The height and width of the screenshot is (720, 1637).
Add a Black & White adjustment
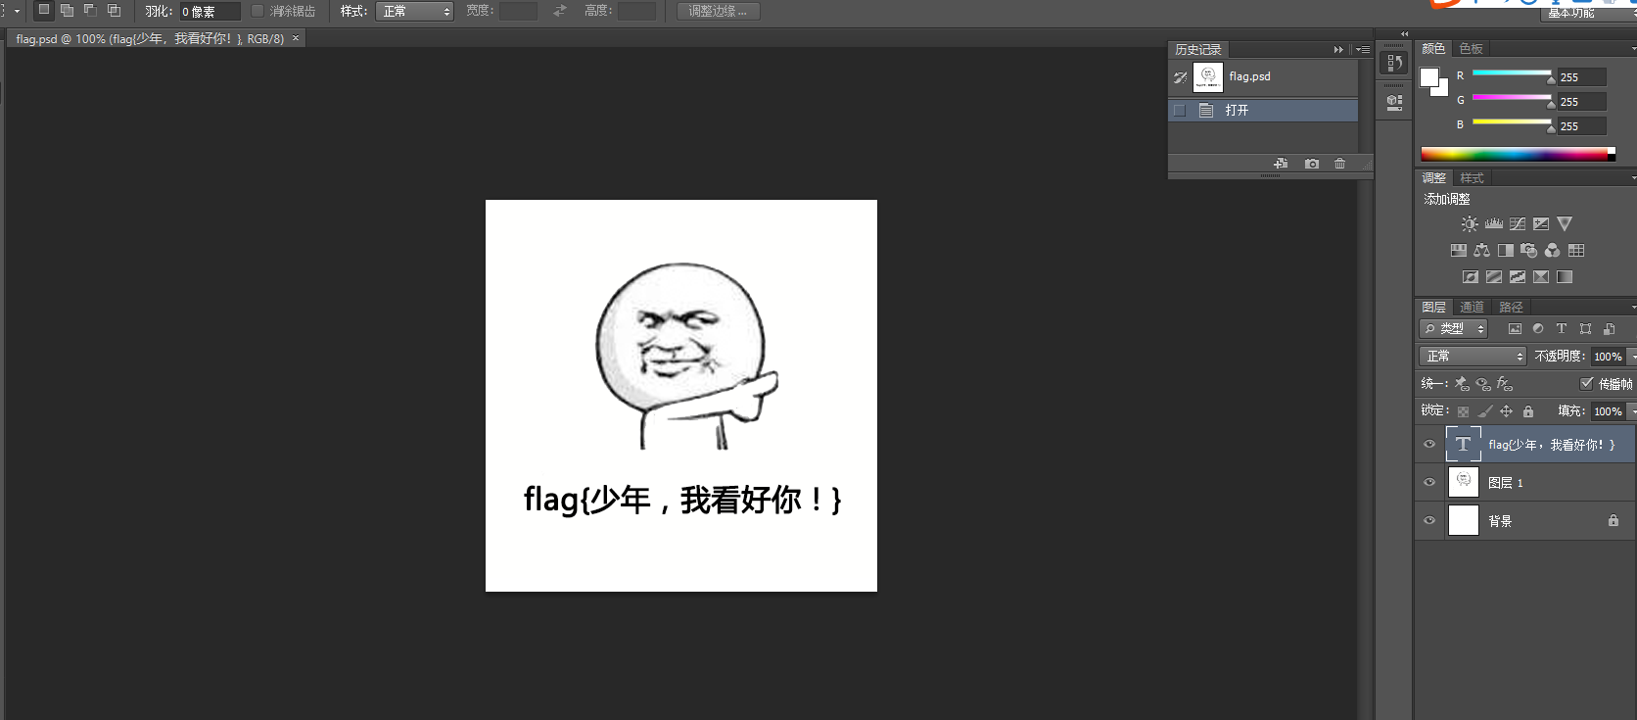[1506, 251]
